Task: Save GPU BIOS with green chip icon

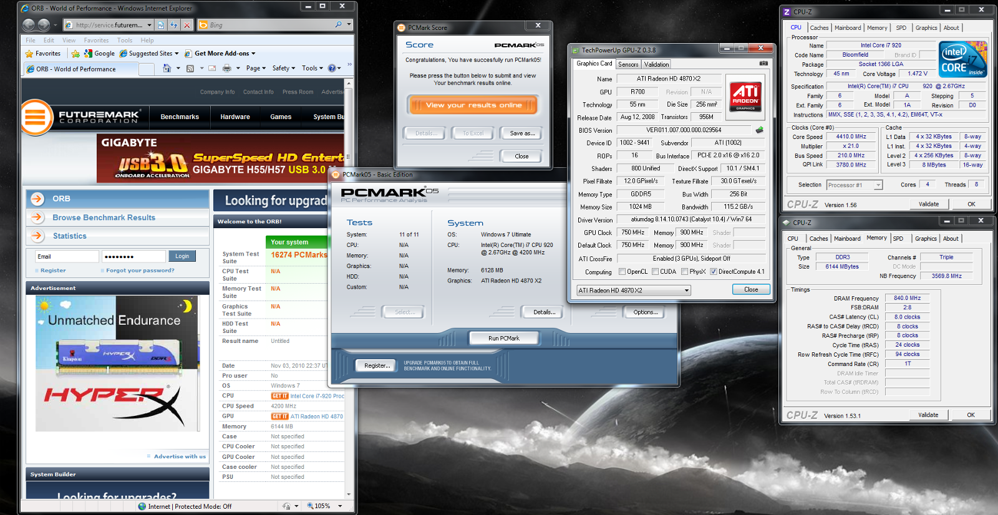Action: tap(759, 130)
